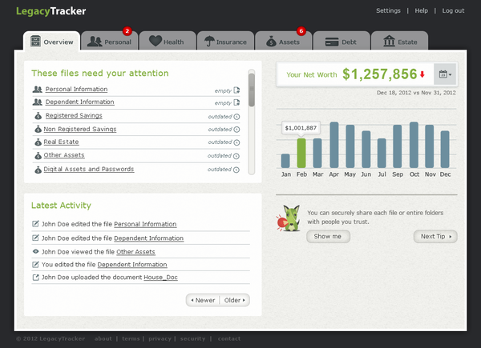The height and width of the screenshot is (348, 481).
Task: Select the Jul bar in the chart
Action: click(382, 153)
